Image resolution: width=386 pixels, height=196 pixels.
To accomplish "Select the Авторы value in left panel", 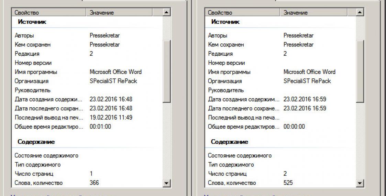I will tap(104, 35).
